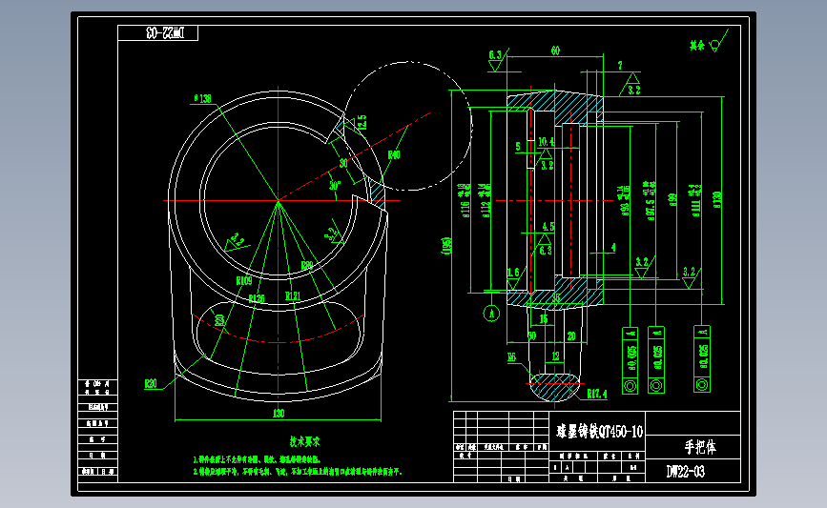Select the part name 手把体
827x508 pixels.
700,447
